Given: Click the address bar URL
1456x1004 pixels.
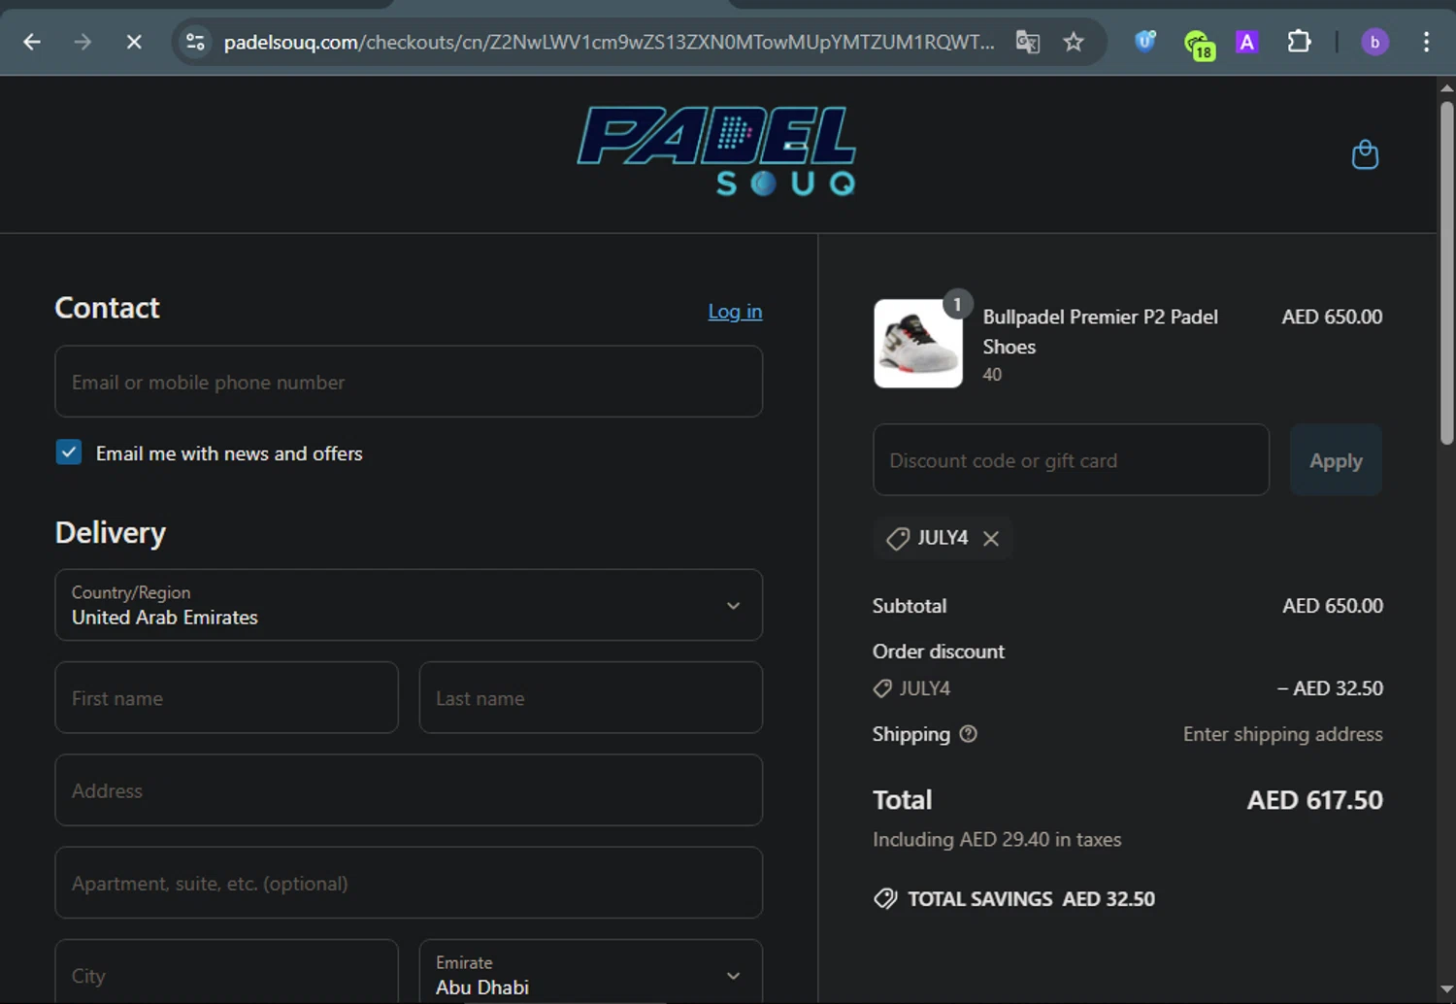Looking at the screenshot, I should [609, 42].
